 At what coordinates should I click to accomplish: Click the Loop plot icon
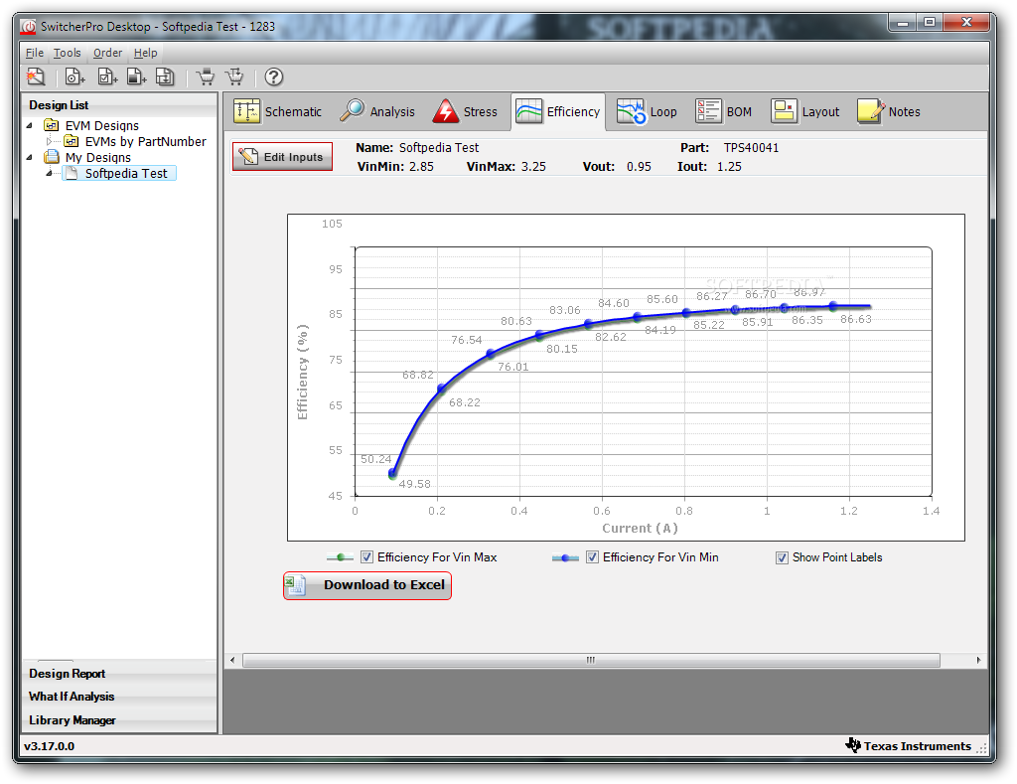[x=631, y=111]
